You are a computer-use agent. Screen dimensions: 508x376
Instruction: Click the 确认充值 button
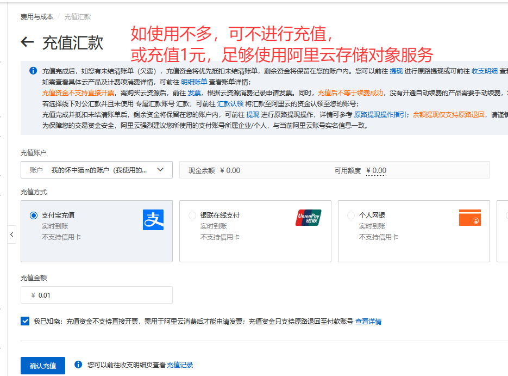click(43, 366)
